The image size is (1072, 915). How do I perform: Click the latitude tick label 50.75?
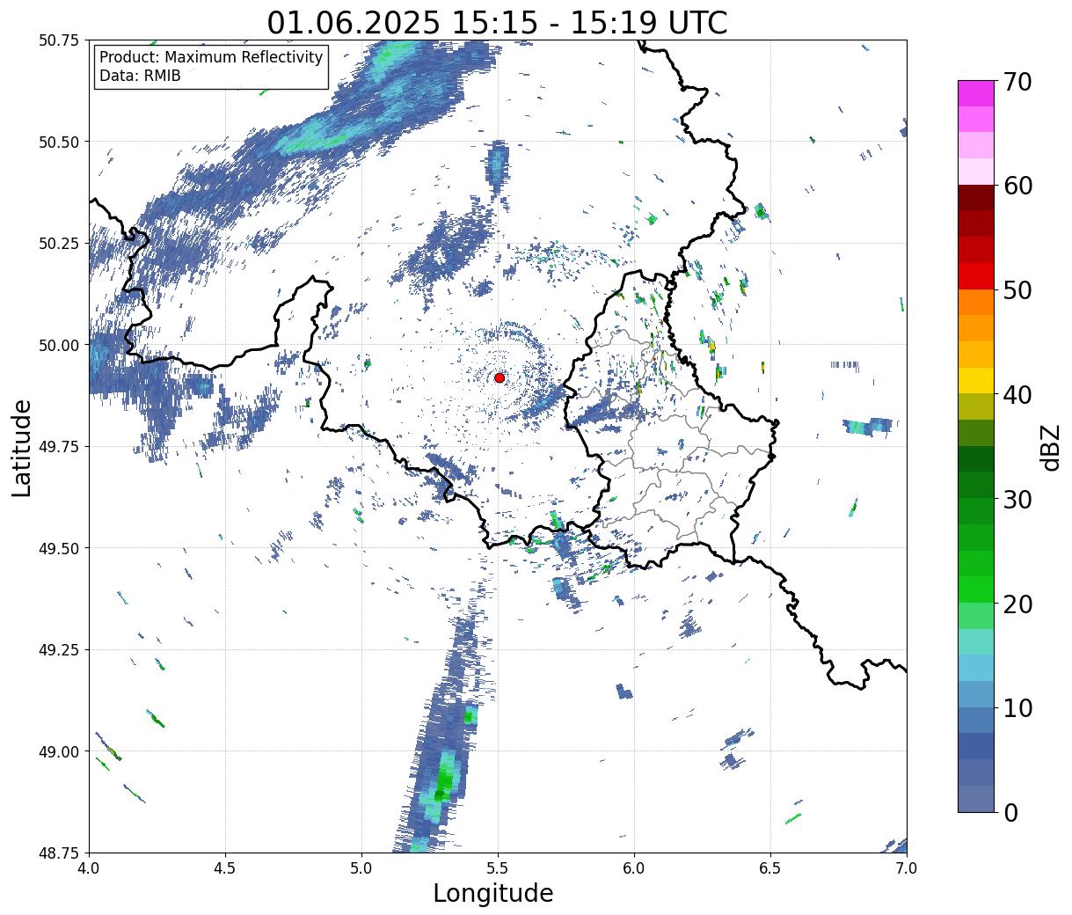[x=59, y=40]
